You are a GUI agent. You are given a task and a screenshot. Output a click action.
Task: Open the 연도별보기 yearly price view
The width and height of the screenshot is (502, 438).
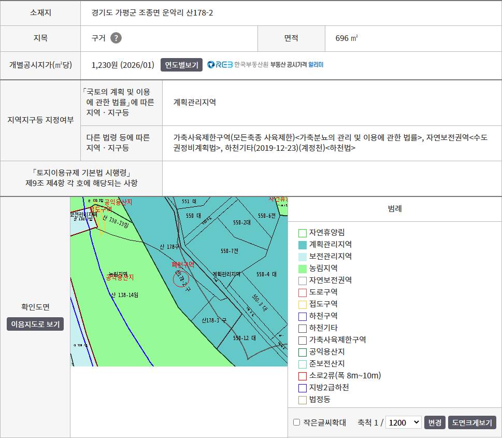click(x=181, y=65)
